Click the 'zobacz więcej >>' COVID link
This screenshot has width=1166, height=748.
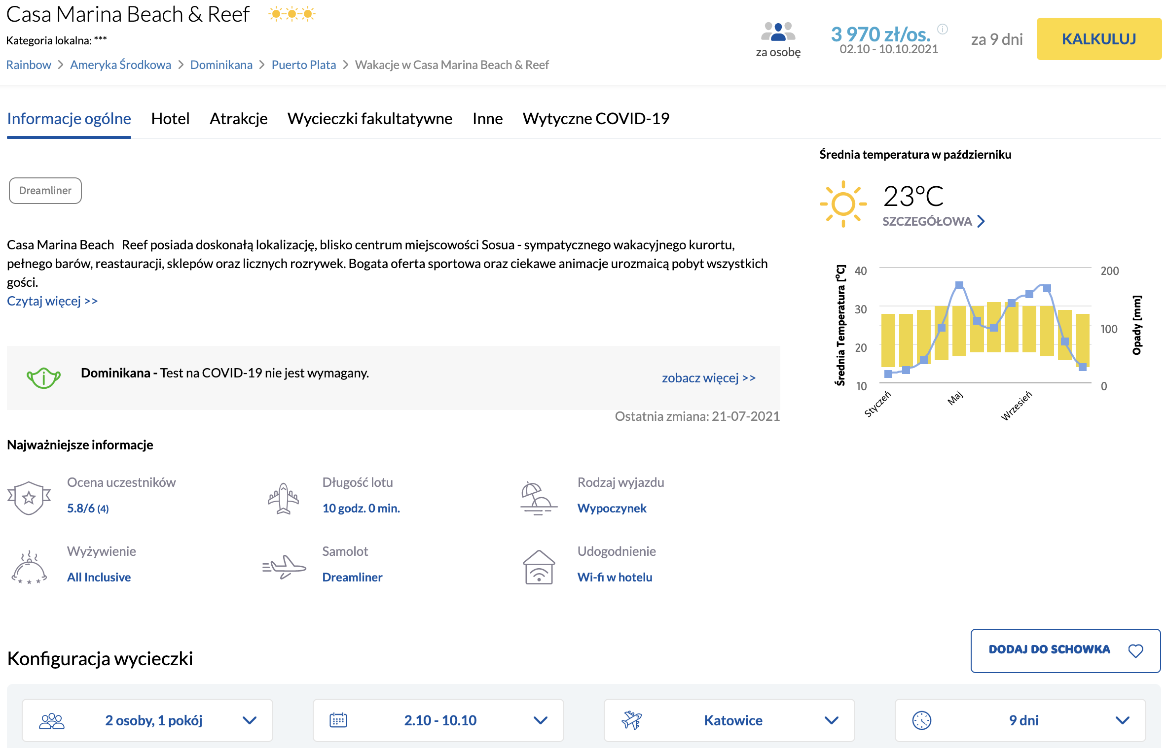pyautogui.click(x=709, y=378)
